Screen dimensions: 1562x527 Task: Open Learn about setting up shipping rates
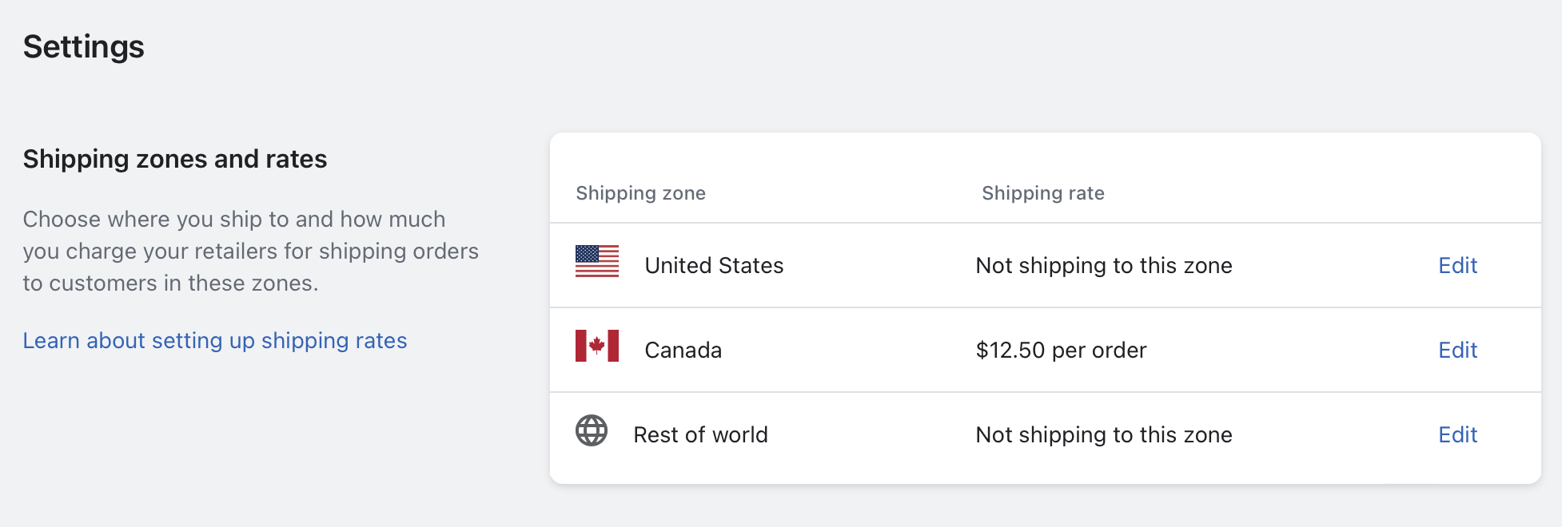tap(215, 341)
